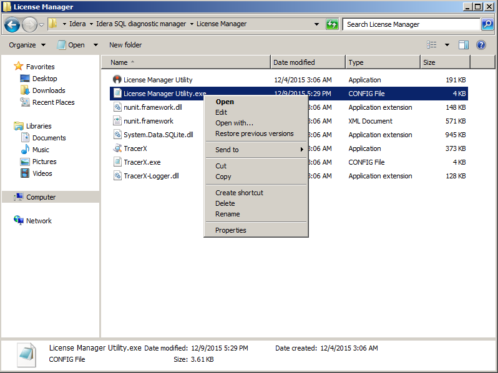Click the New folder button
The width and height of the screenshot is (498, 373).
tap(125, 45)
